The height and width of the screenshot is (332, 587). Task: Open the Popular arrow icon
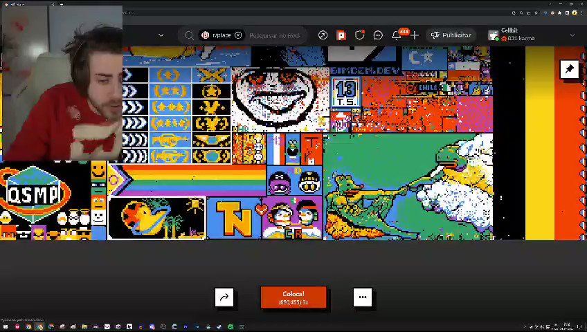(323, 35)
